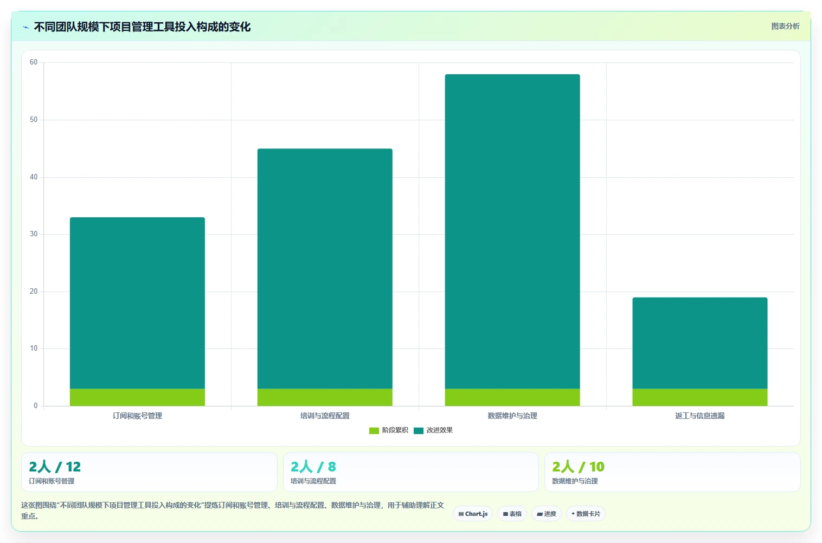Click the teal bar for 数据维护与治理
This screenshot has width=822, height=543.
(512, 231)
